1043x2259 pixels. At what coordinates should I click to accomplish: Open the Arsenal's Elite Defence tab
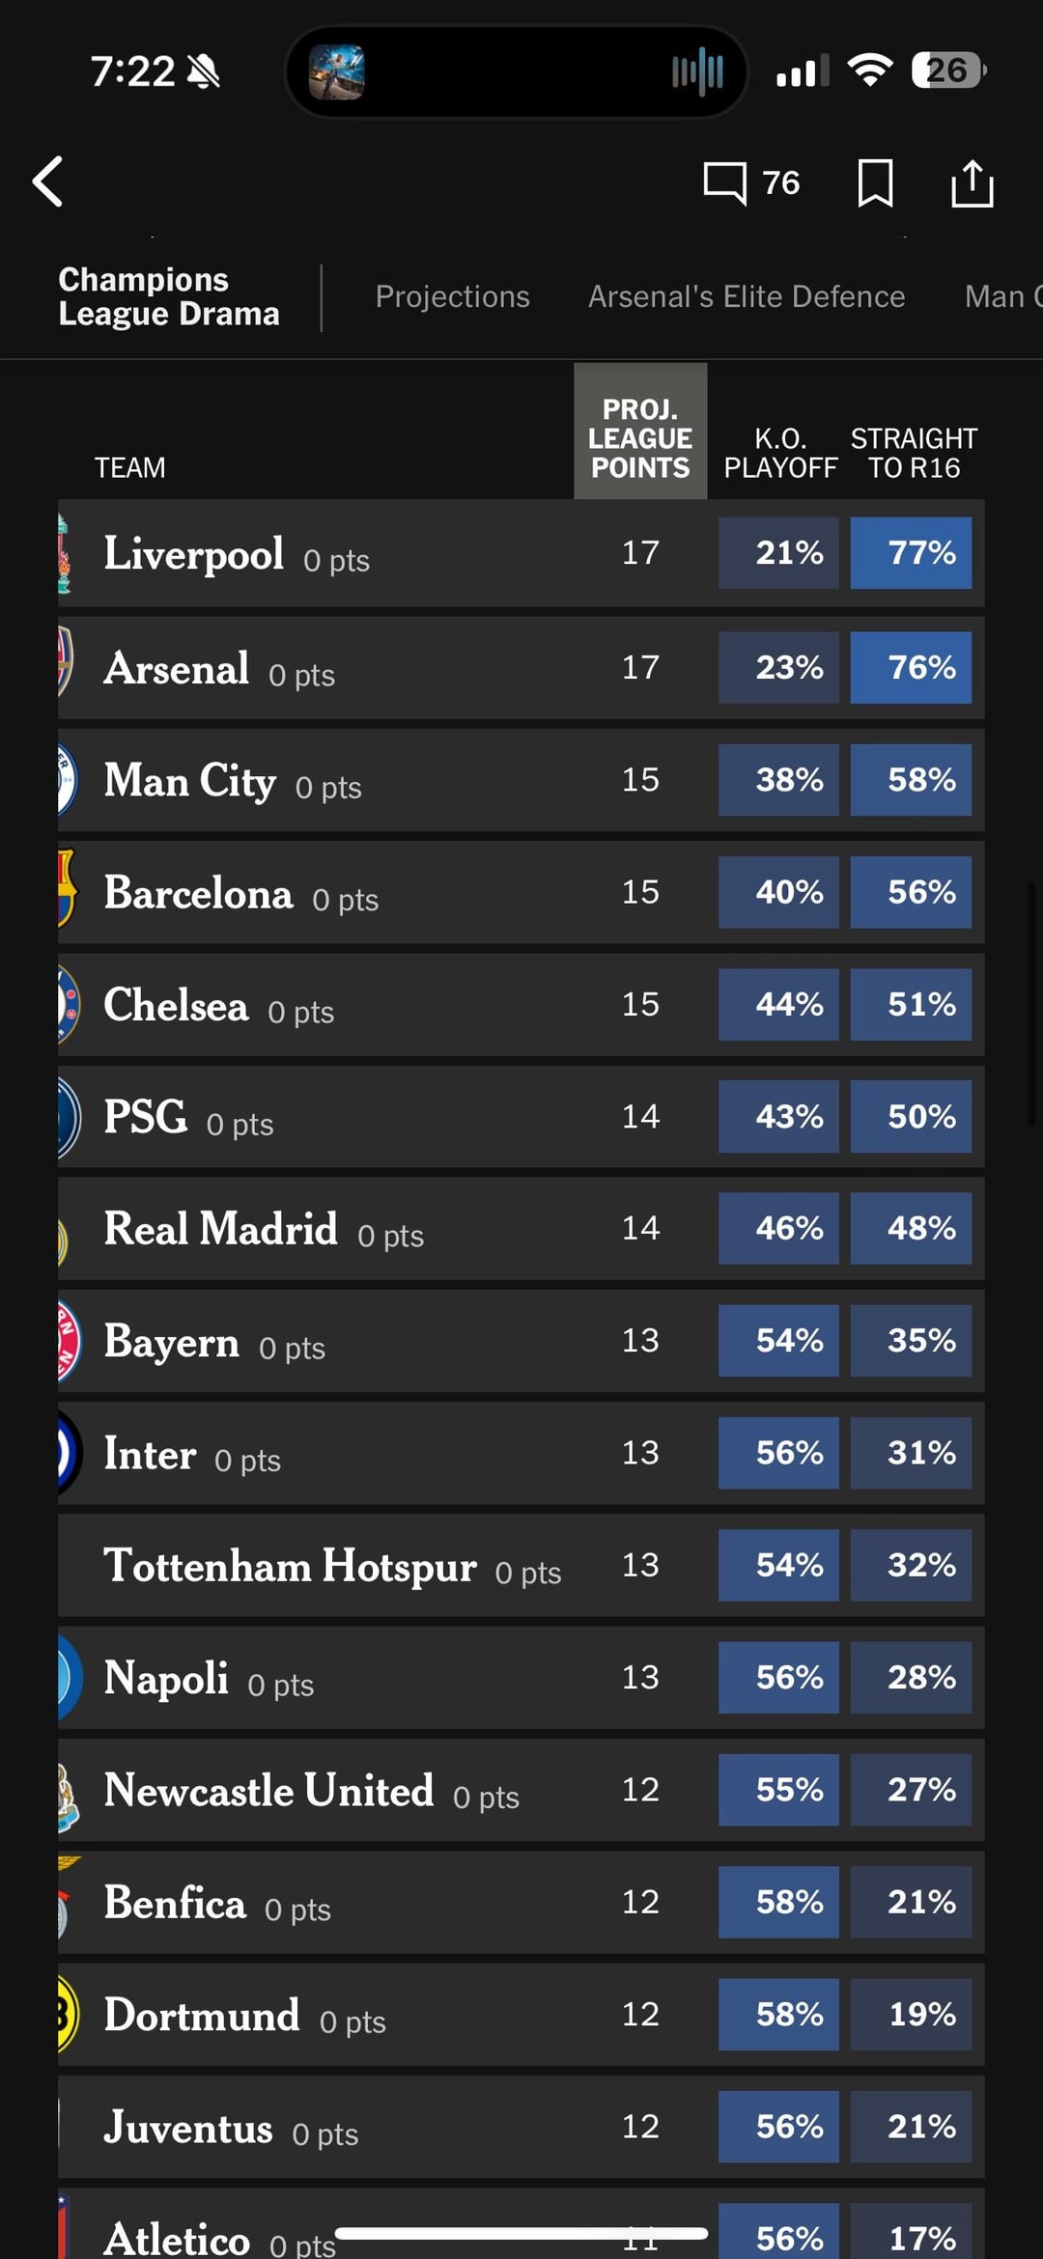pyautogui.click(x=747, y=296)
